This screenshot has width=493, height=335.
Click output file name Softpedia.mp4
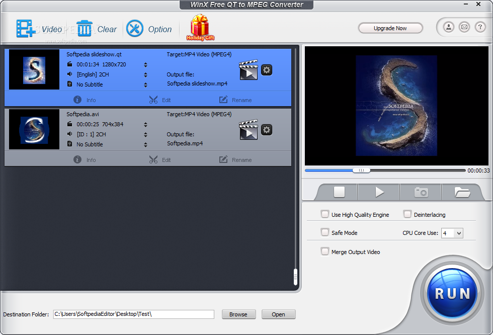point(185,143)
